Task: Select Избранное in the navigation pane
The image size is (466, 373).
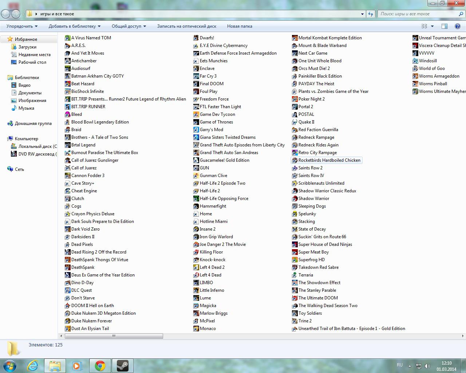Action: (x=26, y=39)
